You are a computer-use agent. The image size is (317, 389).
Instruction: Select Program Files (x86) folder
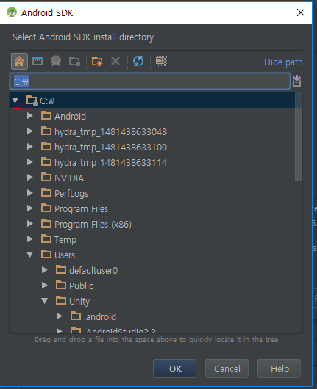click(x=93, y=224)
